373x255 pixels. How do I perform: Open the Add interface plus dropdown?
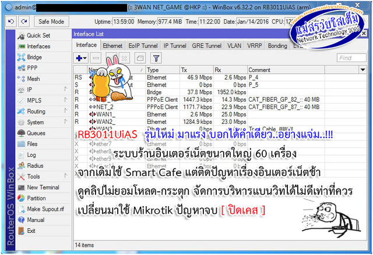[x=81, y=58]
